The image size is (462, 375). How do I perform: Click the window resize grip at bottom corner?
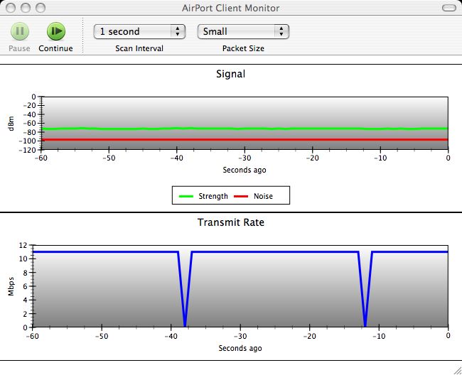pyautogui.click(x=457, y=370)
